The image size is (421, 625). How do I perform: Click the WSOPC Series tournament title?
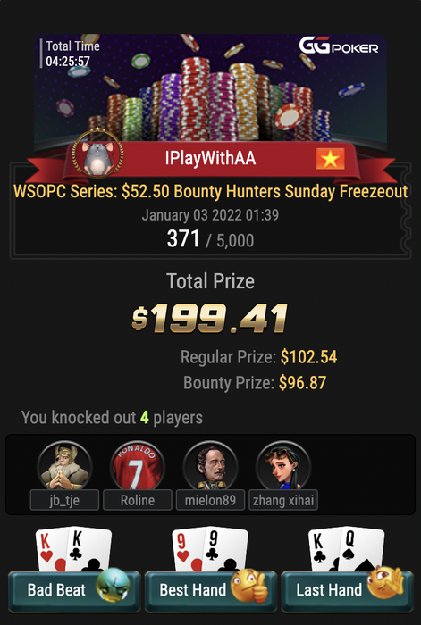pyautogui.click(x=210, y=192)
